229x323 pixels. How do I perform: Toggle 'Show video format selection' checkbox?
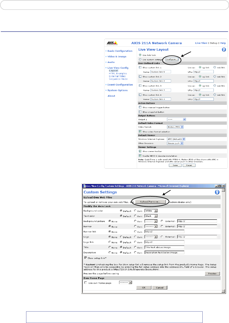point(140,132)
